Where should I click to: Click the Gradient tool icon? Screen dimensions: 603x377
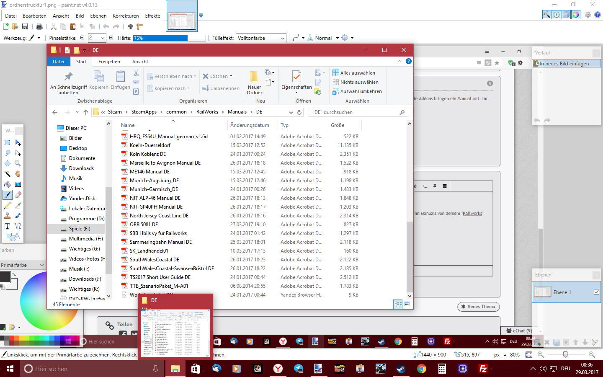pos(18,184)
